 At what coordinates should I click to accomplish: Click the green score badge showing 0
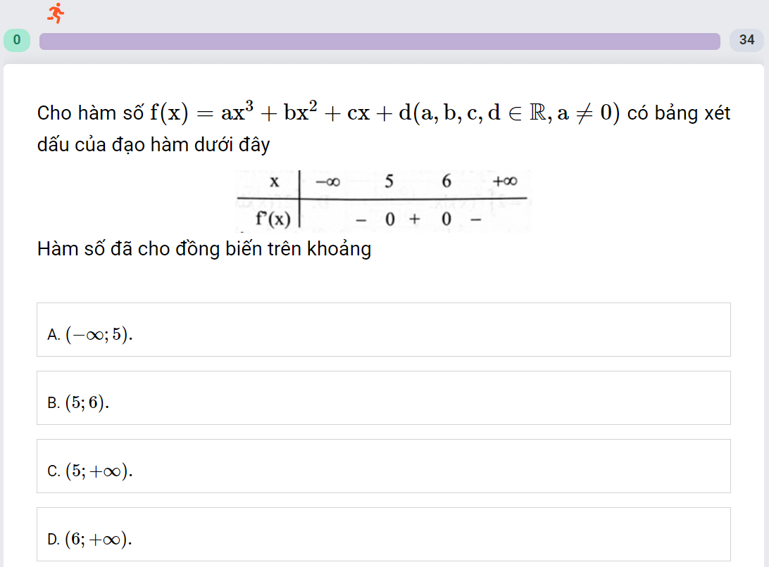(x=17, y=40)
